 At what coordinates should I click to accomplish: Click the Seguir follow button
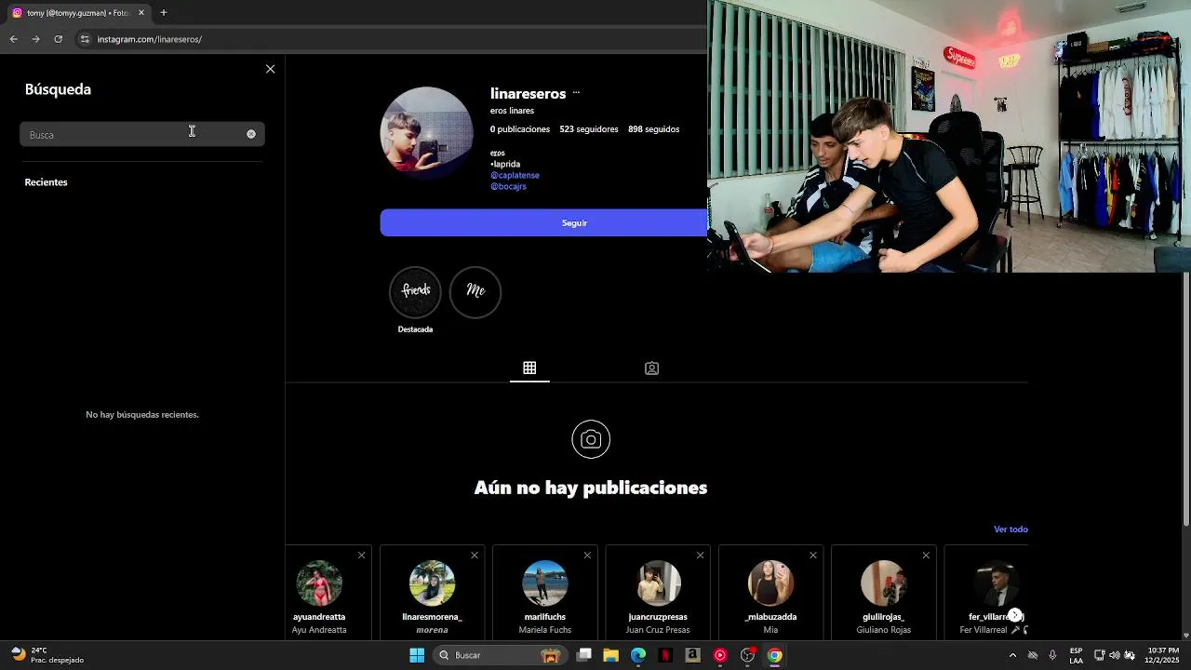point(574,222)
